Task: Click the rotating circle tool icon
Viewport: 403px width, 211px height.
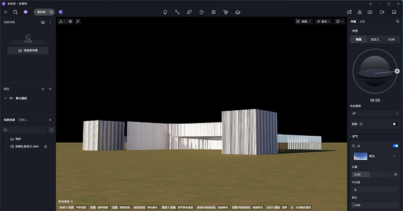Action: point(201,12)
